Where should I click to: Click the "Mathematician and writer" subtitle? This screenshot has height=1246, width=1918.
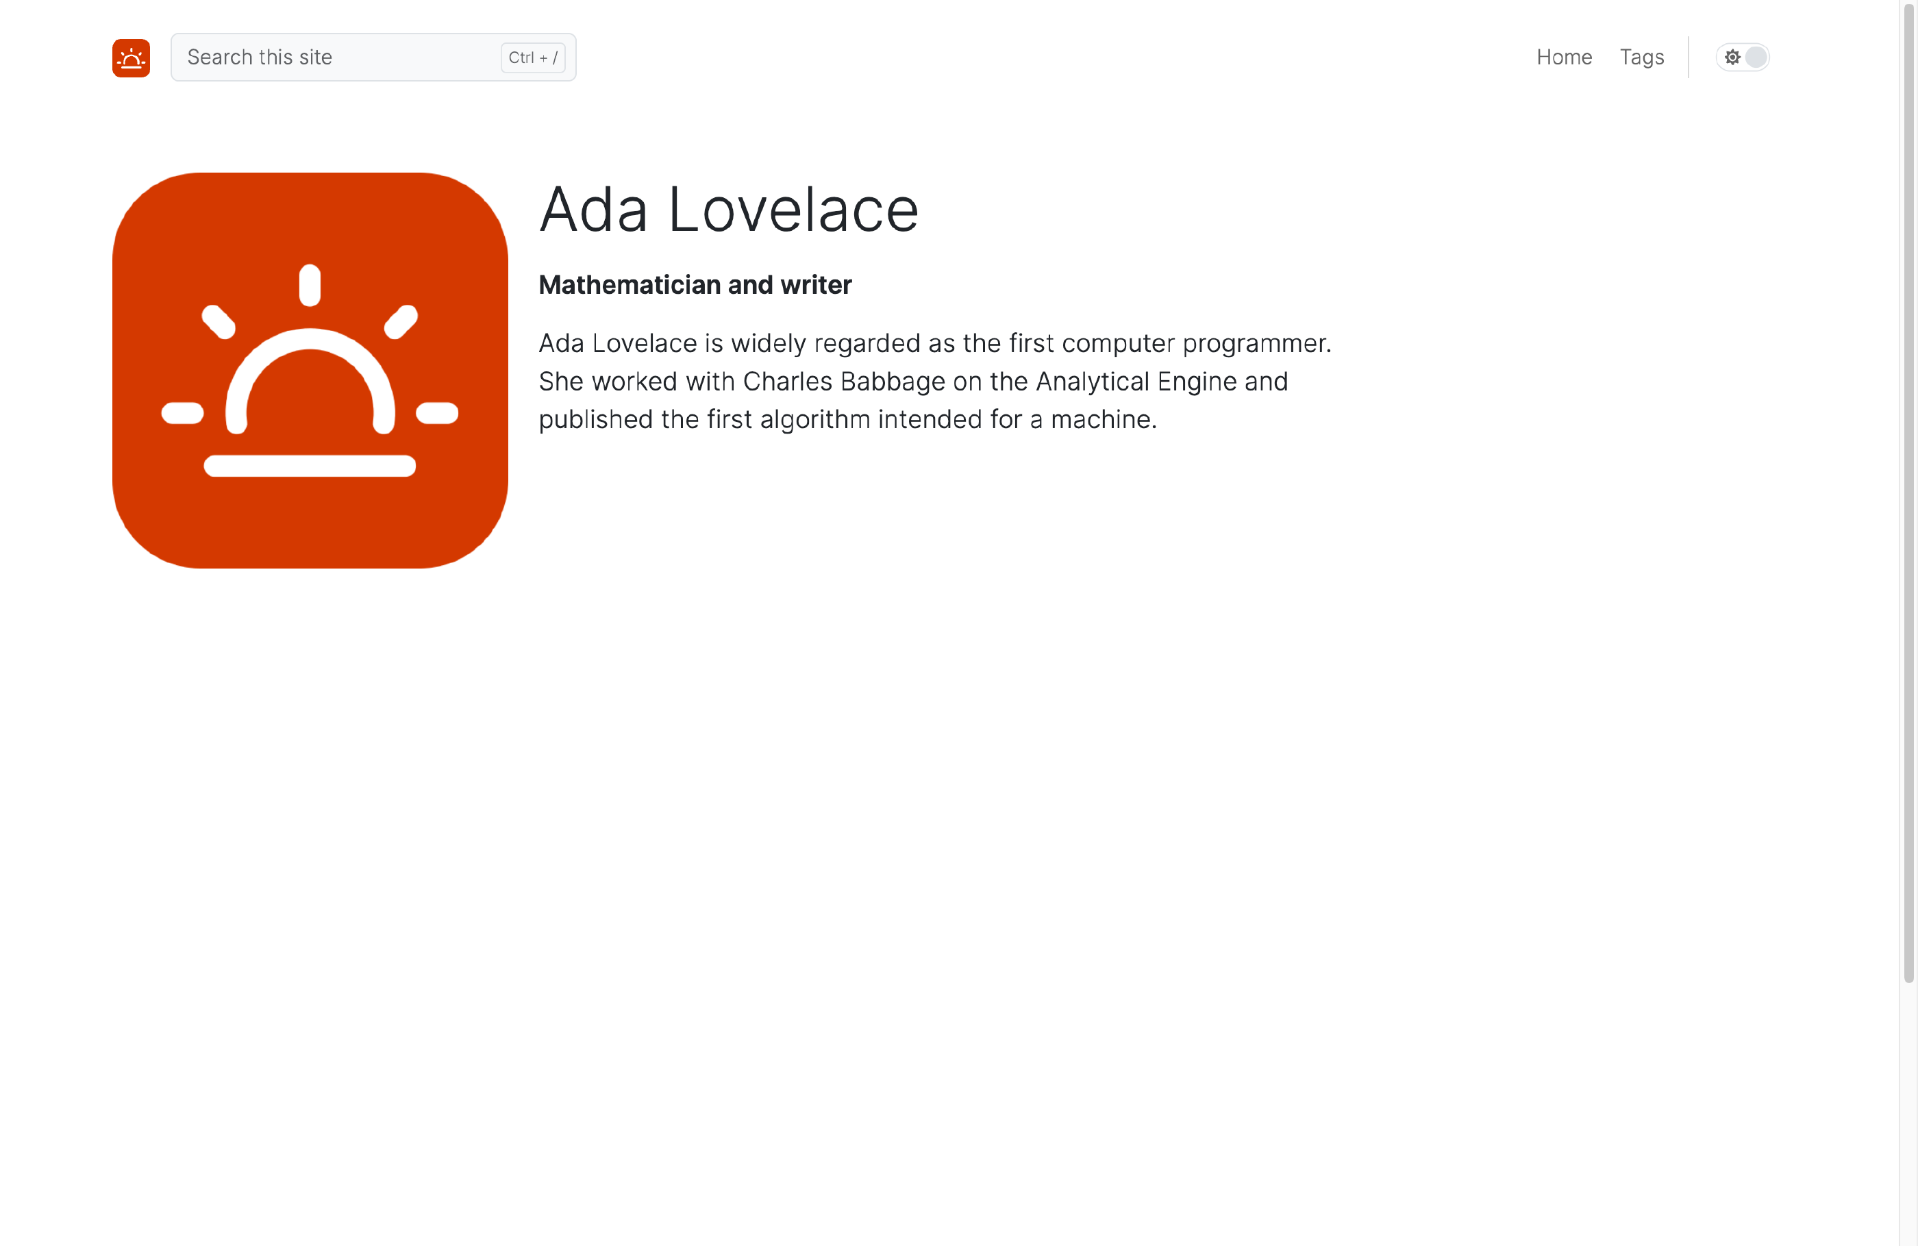(x=695, y=284)
